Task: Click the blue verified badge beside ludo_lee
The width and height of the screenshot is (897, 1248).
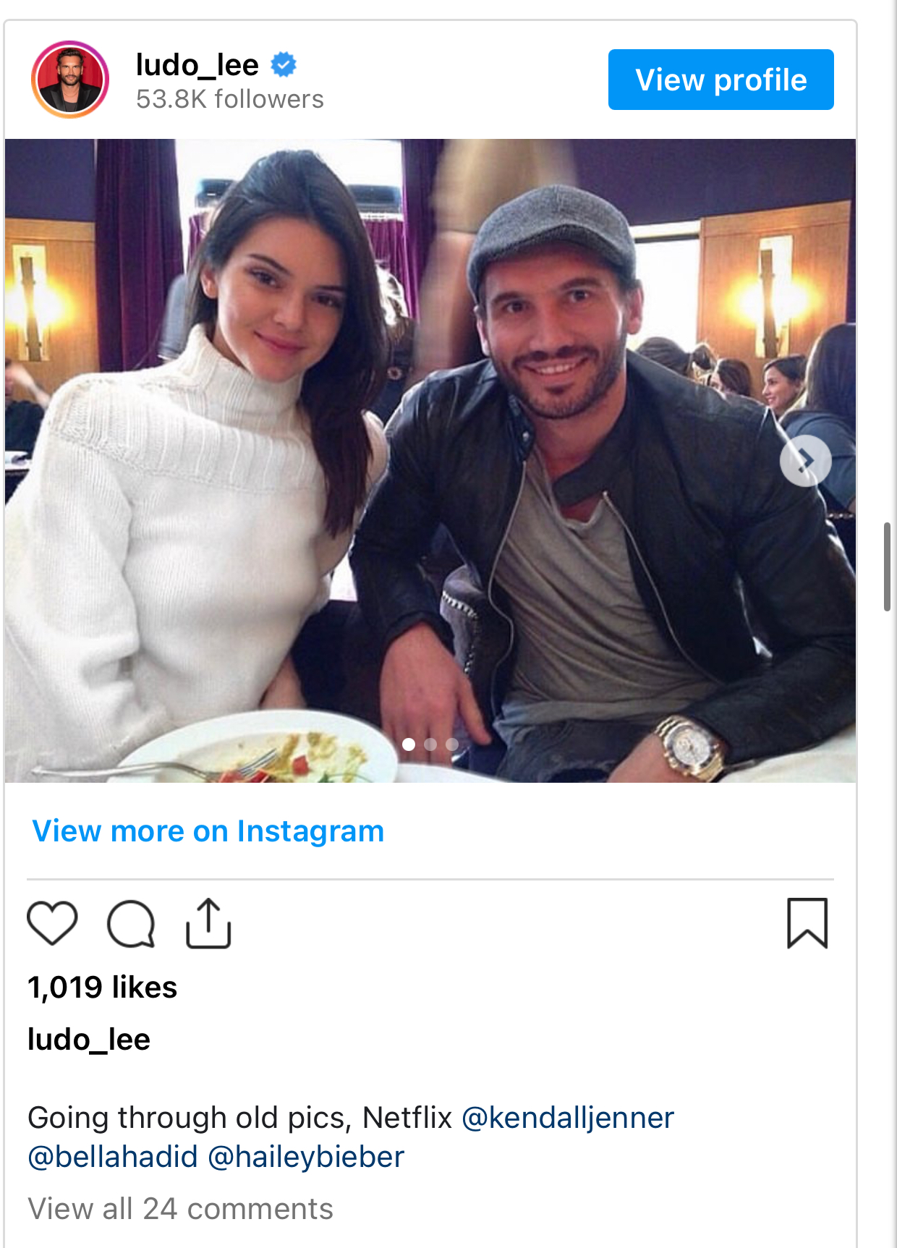Action: [284, 64]
